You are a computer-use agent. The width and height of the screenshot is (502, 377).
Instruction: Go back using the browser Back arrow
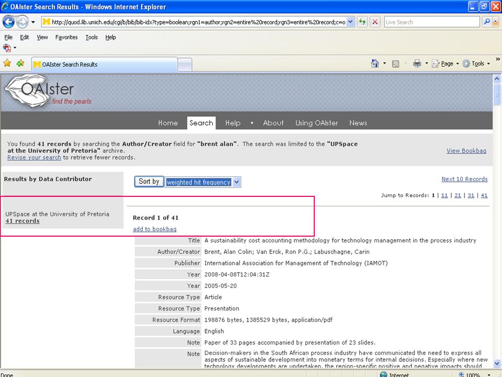pos(9,22)
